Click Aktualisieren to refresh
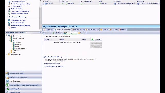This screenshot has width=165, height=93. (x=57, y=33)
